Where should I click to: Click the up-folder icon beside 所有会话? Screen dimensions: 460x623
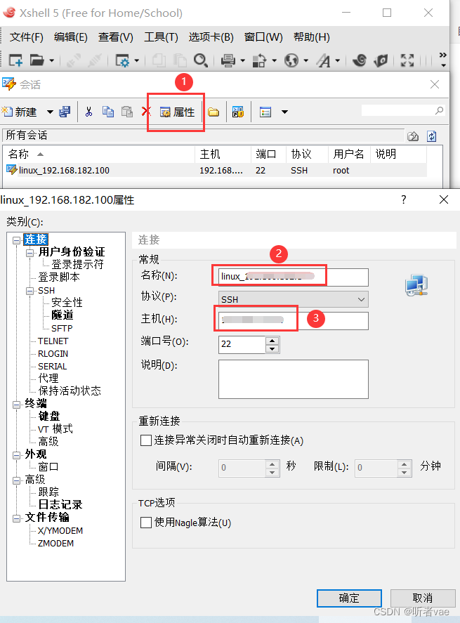click(413, 136)
